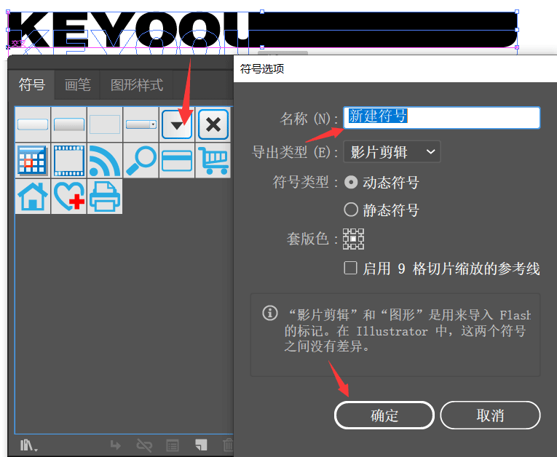Select the shopping cart symbol
Screen dimensions: 557x457
point(213,161)
